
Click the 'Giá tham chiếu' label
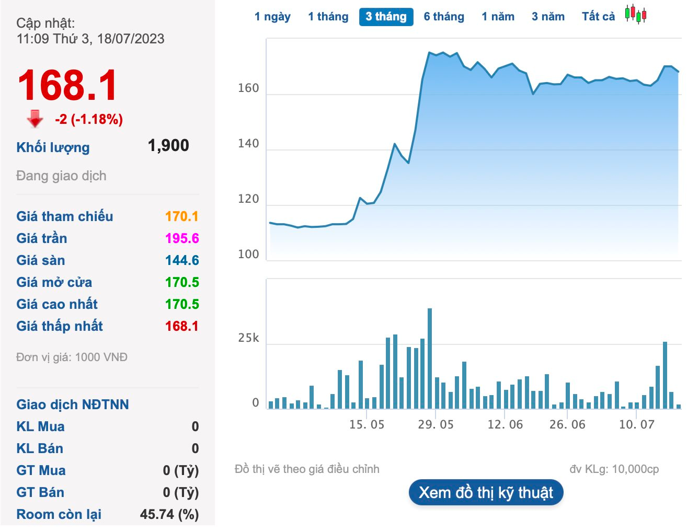pos(65,216)
